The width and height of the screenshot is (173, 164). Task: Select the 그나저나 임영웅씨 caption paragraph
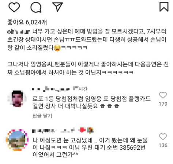[88, 68]
